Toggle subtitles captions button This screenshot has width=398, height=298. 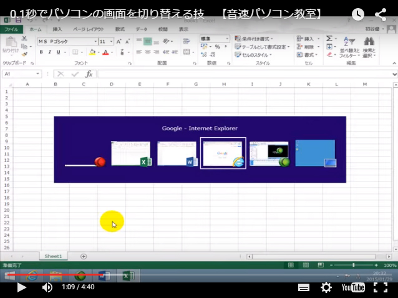pyautogui.click(x=304, y=287)
